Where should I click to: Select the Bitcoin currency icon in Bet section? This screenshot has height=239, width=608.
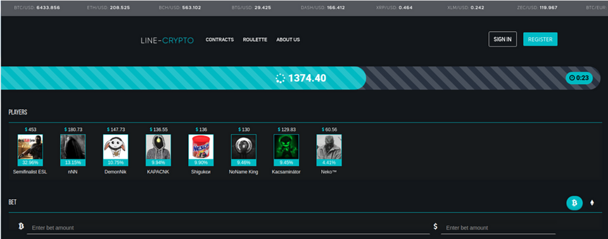pyautogui.click(x=574, y=202)
